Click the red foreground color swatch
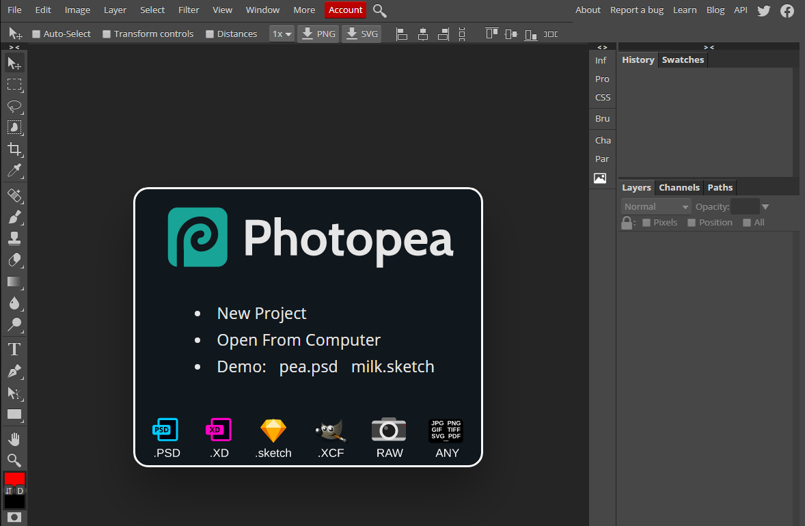Viewport: 805px width, 526px height. [x=14, y=478]
